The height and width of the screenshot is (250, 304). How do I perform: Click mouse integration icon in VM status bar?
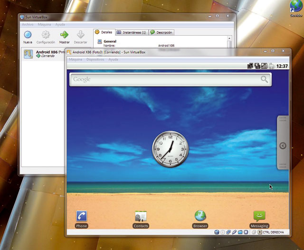point(254,232)
